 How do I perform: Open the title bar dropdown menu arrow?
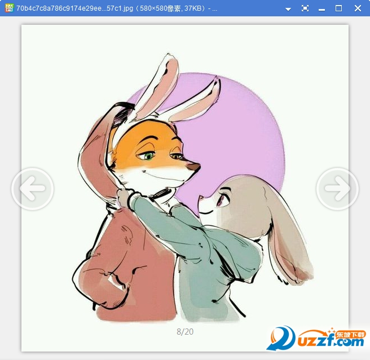click(x=288, y=9)
